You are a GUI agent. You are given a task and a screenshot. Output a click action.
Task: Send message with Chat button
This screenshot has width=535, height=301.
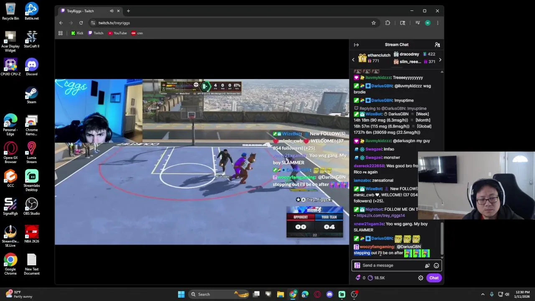[x=434, y=278]
